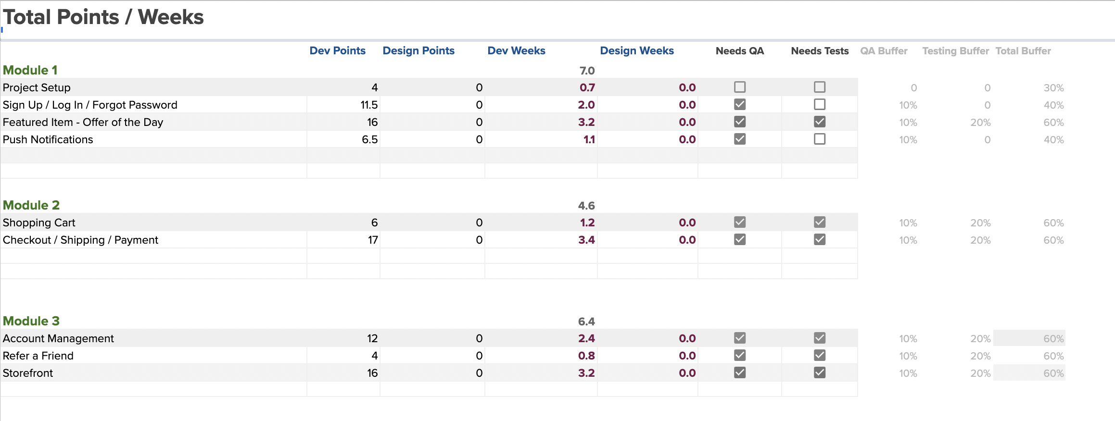Toggle Needs QA for Account Management
Screen dimensions: 1115x421
pos(740,338)
